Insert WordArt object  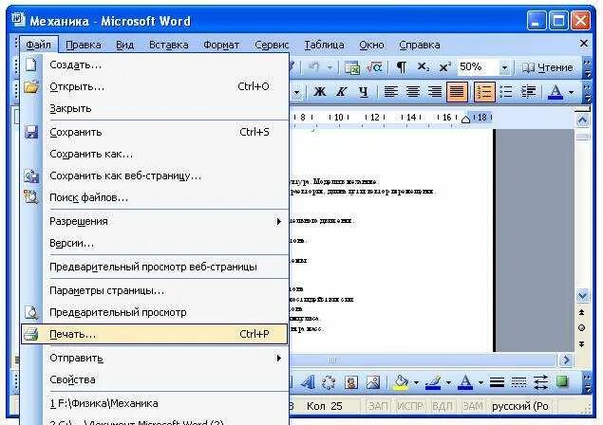(x=307, y=382)
